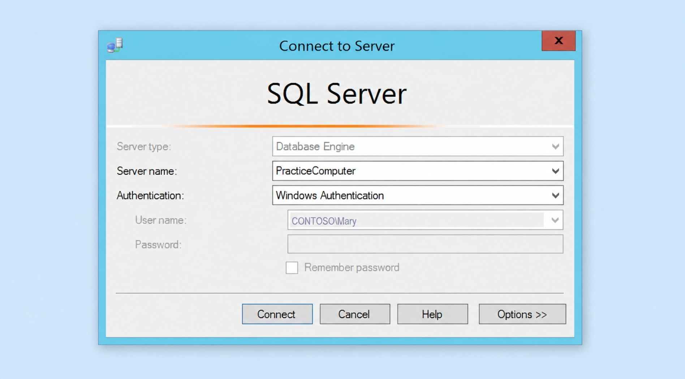Close the Connect to Server dialog
Screen dimensions: 685x379
coord(558,41)
